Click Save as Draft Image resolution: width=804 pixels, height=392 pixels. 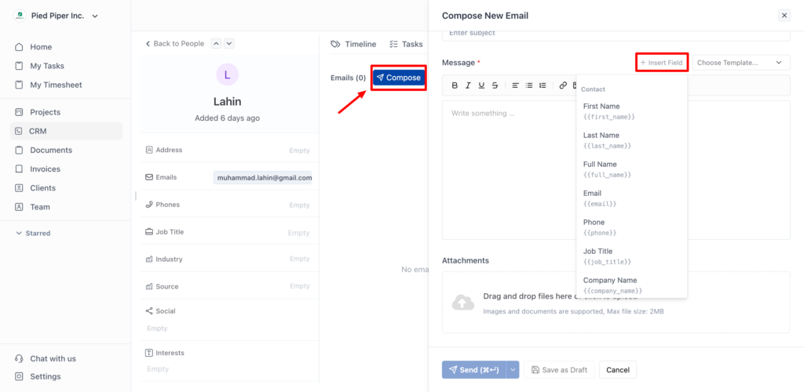point(559,369)
